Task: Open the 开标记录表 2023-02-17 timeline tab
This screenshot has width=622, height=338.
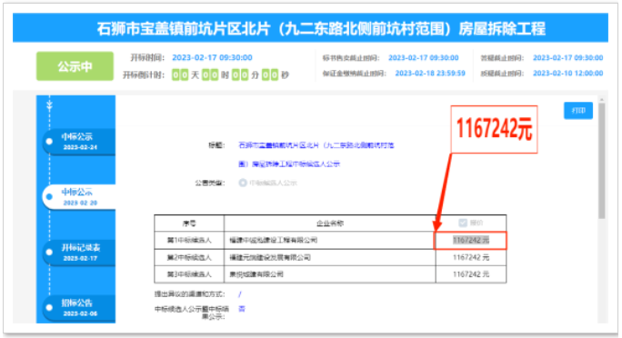Action: [79, 253]
